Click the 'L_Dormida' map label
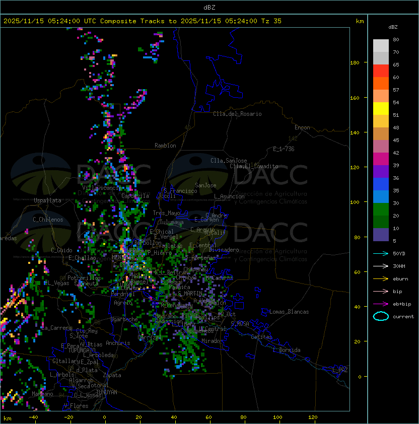This screenshot has height=424, width=419. (x=287, y=350)
